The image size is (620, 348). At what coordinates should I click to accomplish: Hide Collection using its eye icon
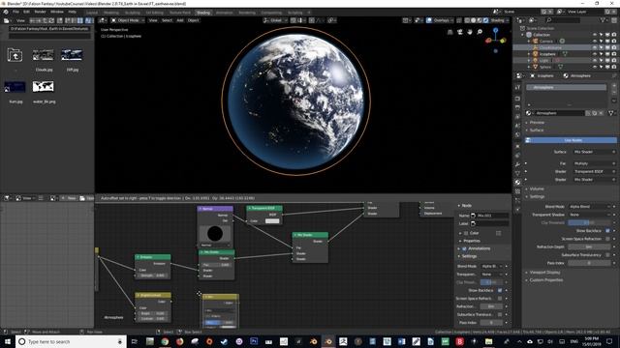[594, 35]
